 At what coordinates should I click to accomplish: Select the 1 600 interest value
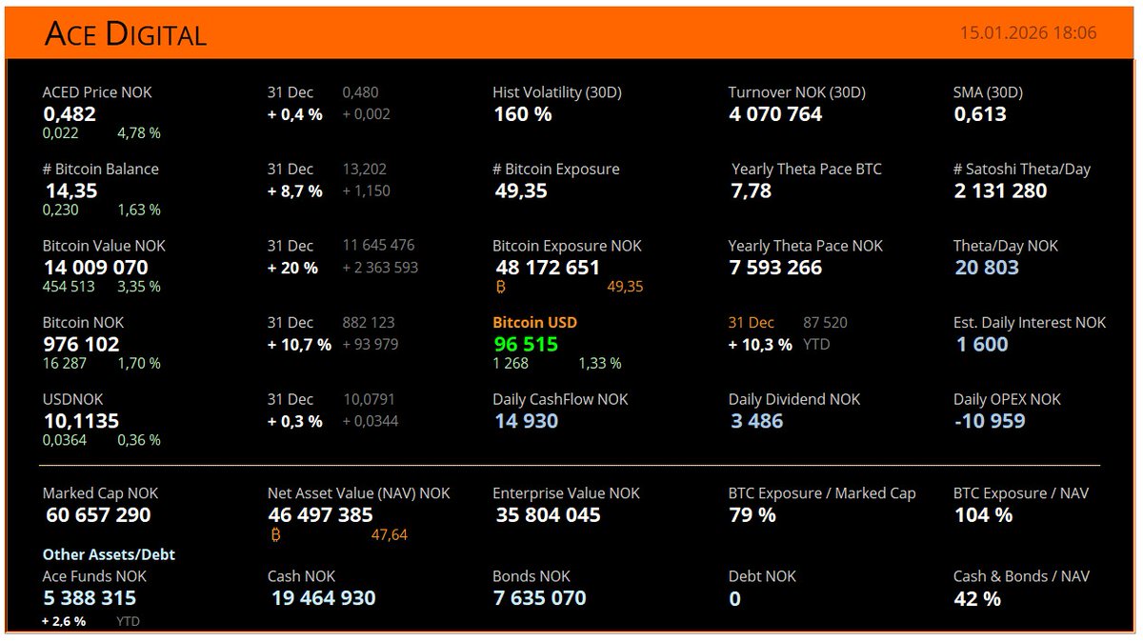coord(982,344)
